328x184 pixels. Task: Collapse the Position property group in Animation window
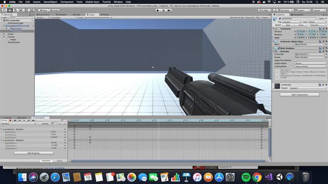coord(1,129)
